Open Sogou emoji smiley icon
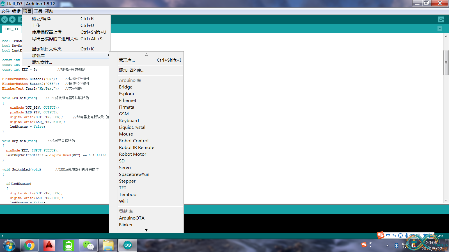The image size is (449, 252). (x=400, y=235)
